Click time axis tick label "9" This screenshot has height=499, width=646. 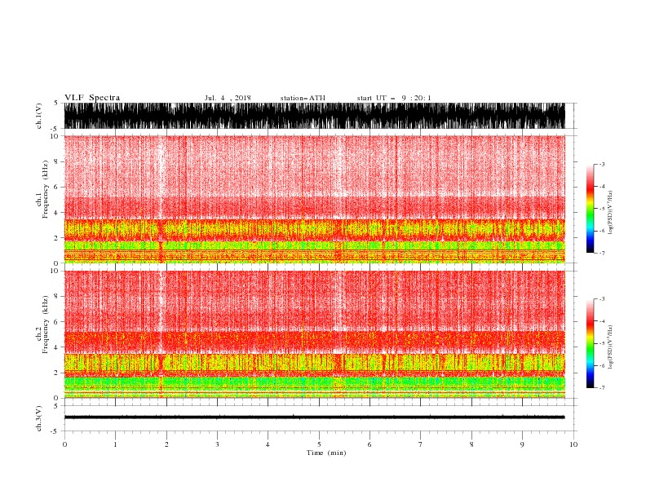pos(522,444)
